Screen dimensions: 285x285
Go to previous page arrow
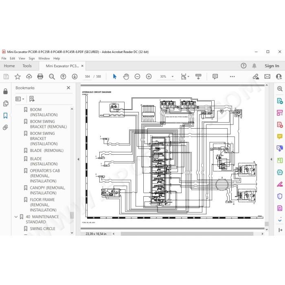[x=63, y=77]
